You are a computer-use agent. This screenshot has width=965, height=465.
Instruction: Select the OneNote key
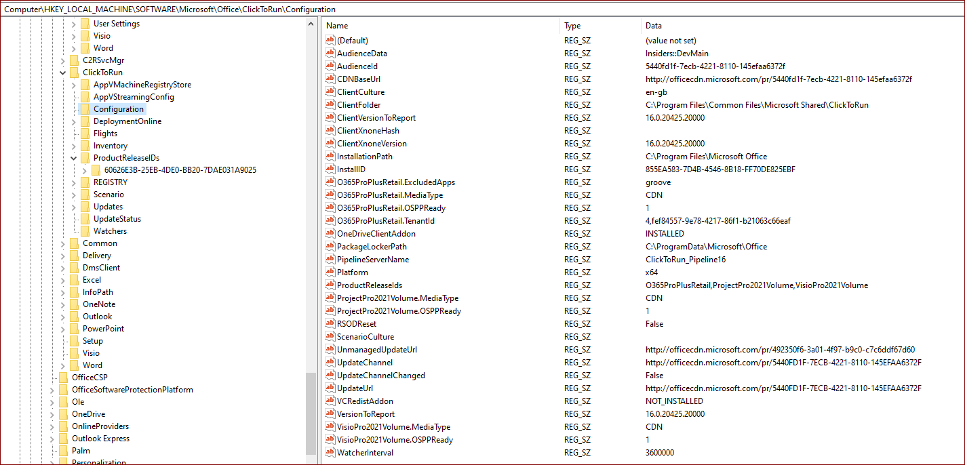[99, 304]
